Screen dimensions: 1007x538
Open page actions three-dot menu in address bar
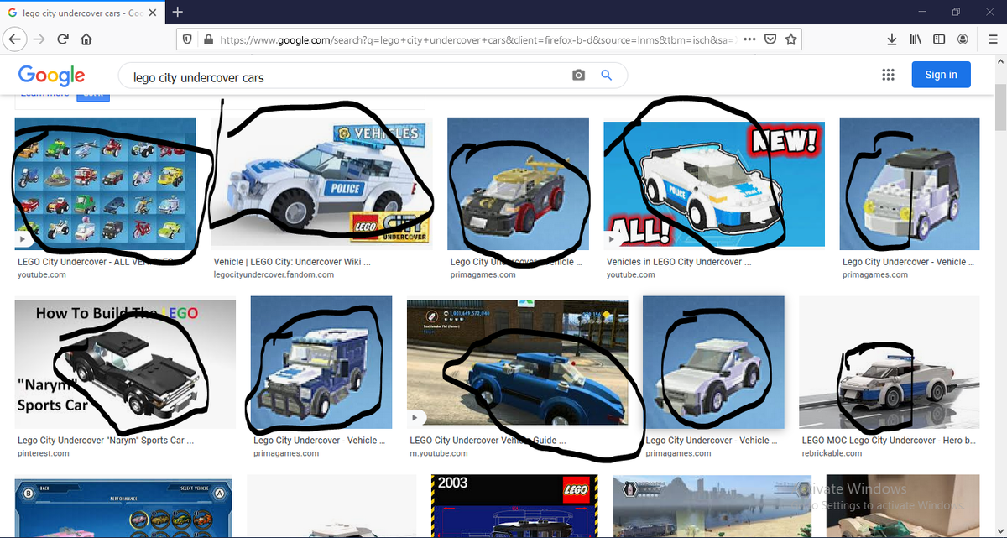tap(749, 39)
